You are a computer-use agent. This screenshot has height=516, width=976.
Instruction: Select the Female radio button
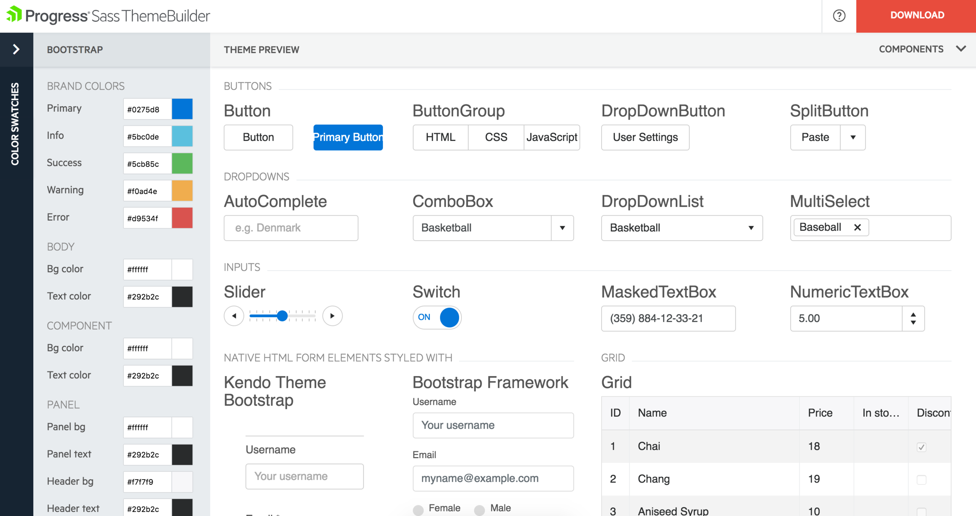click(418, 509)
